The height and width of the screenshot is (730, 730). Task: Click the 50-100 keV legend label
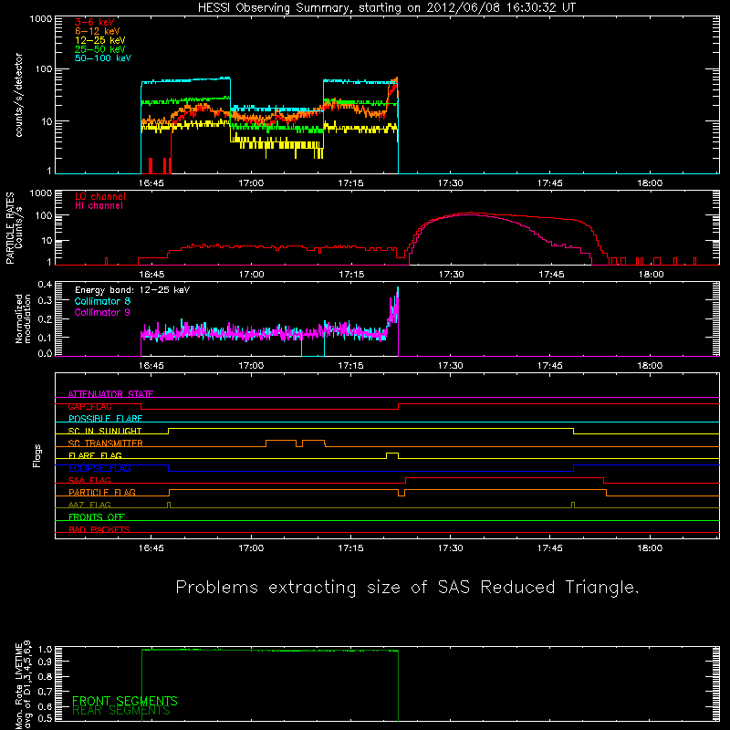pos(103,58)
